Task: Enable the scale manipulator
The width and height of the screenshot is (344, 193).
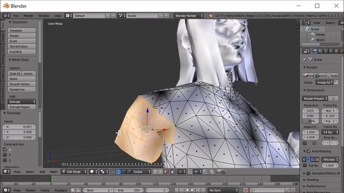Action: point(129,172)
